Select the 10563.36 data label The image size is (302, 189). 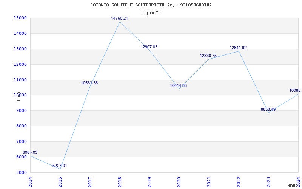[89, 83]
